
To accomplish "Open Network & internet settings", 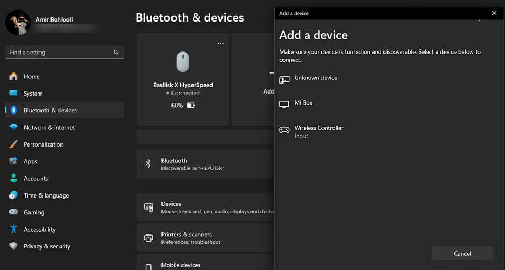I will [x=49, y=127].
